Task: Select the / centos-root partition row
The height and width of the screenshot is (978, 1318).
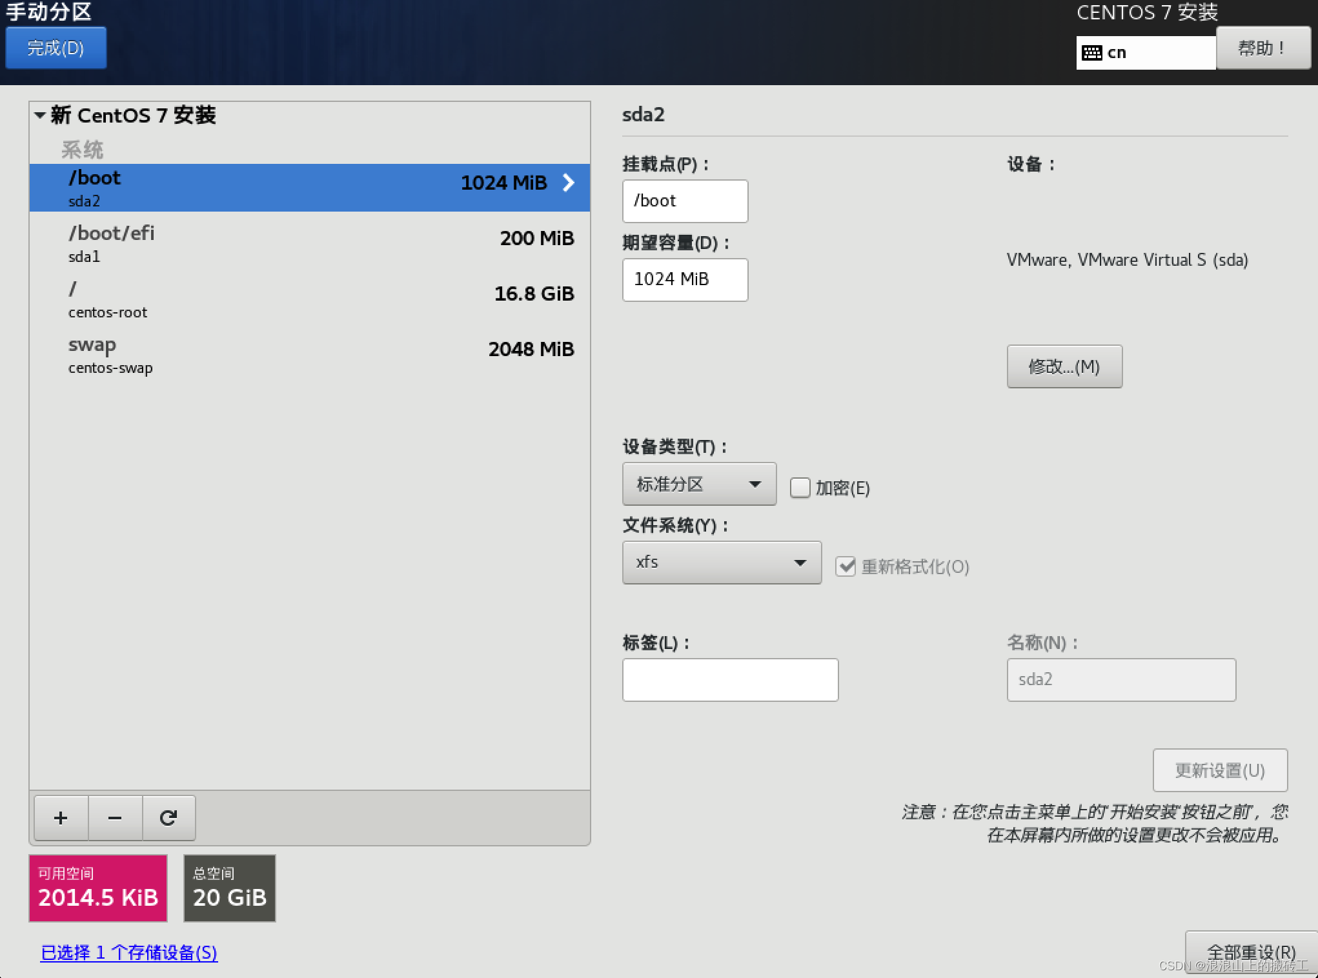Action: click(x=310, y=299)
